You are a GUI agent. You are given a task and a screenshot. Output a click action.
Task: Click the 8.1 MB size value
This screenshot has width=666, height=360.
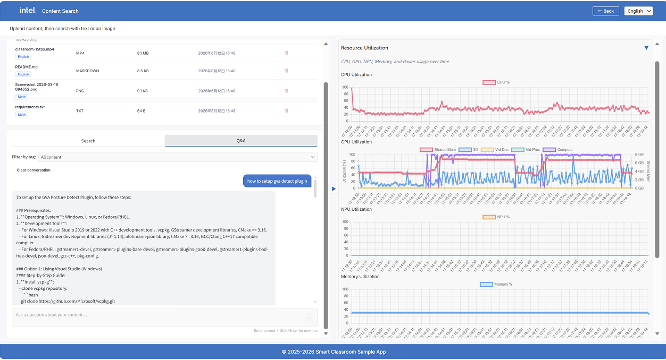point(143,53)
